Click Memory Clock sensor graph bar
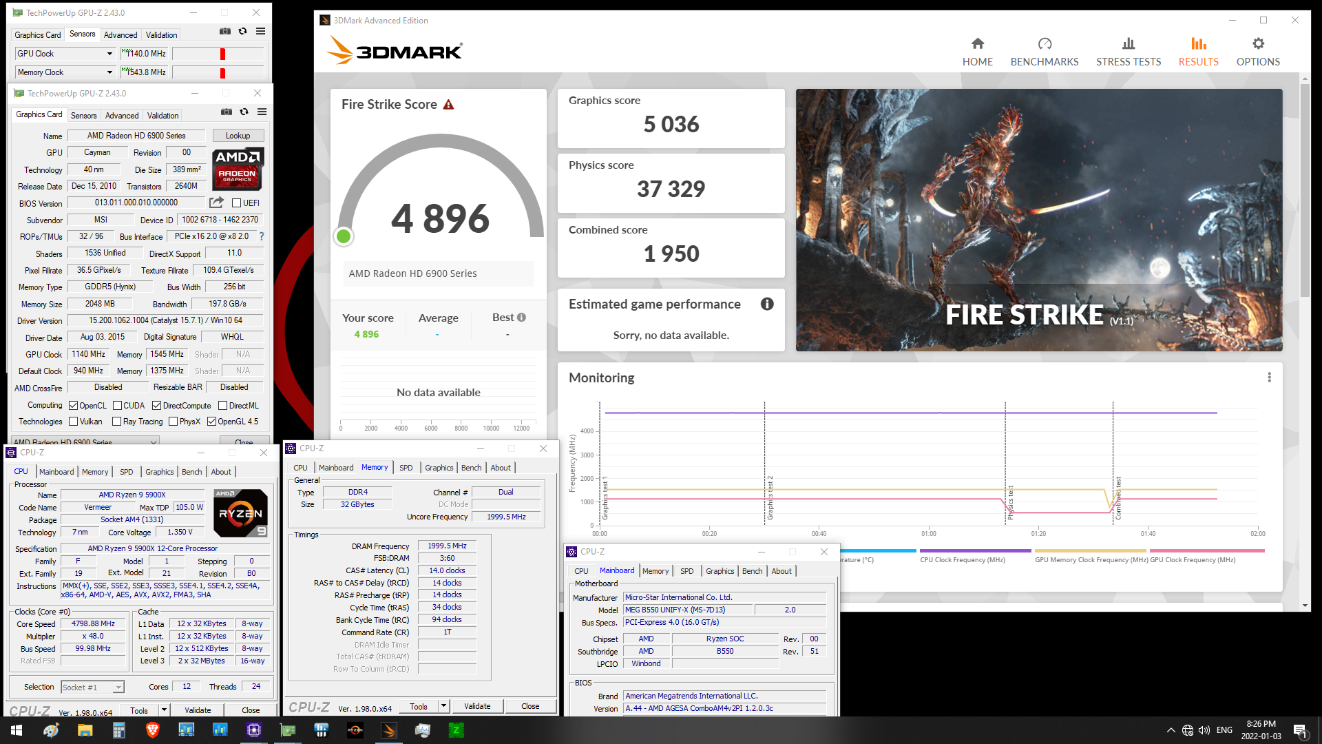This screenshot has width=1322, height=744. tap(218, 72)
